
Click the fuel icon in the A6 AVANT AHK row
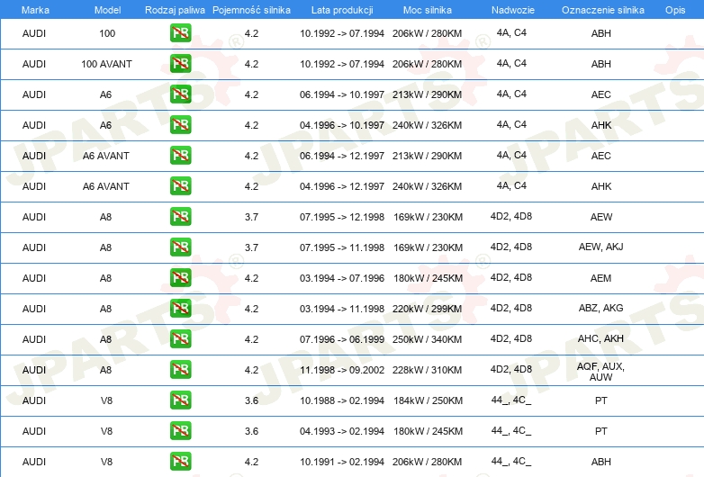coord(180,185)
